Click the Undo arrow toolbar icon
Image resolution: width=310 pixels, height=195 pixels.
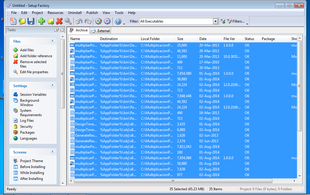coord(79,21)
